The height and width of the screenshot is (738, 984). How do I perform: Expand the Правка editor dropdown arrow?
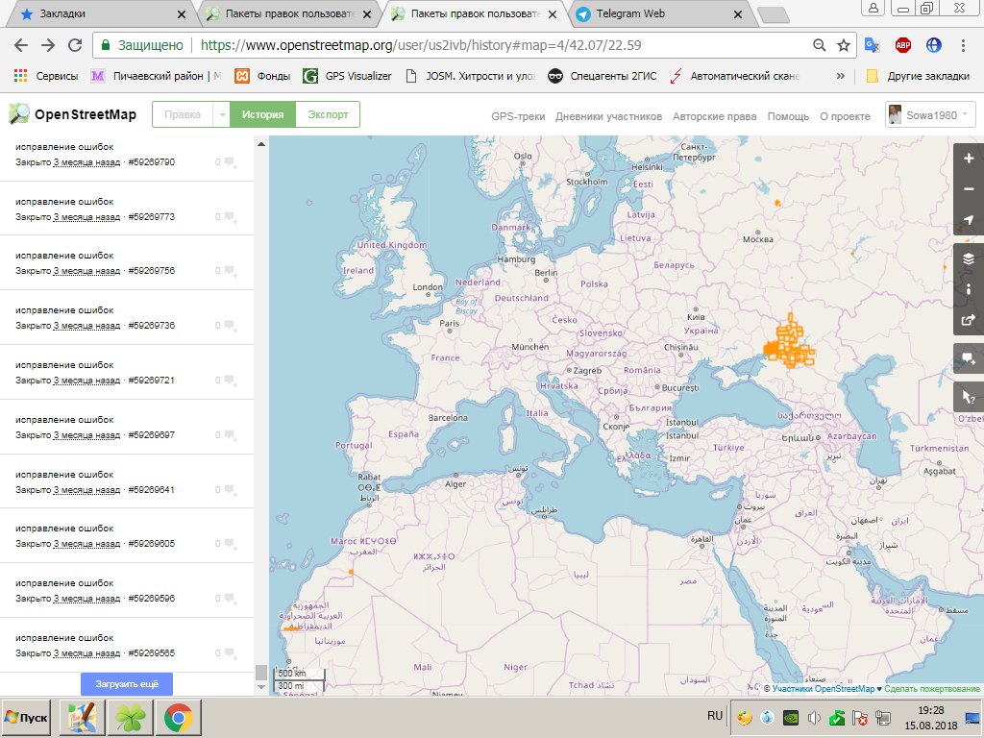pyautogui.click(x=222, y=115)
